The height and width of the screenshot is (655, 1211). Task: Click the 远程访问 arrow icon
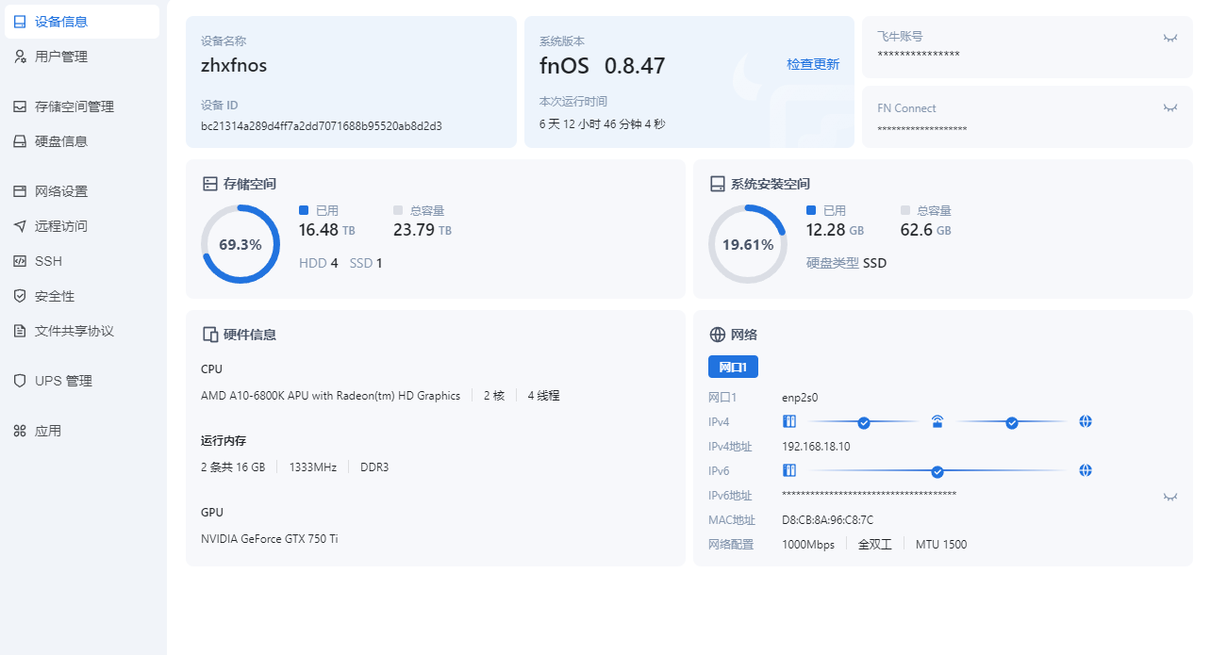coord(20,226)
